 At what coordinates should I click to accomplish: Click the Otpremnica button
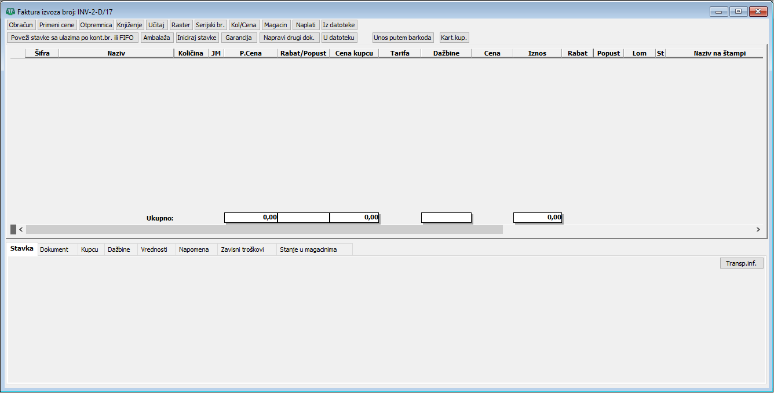coord(96,25)
